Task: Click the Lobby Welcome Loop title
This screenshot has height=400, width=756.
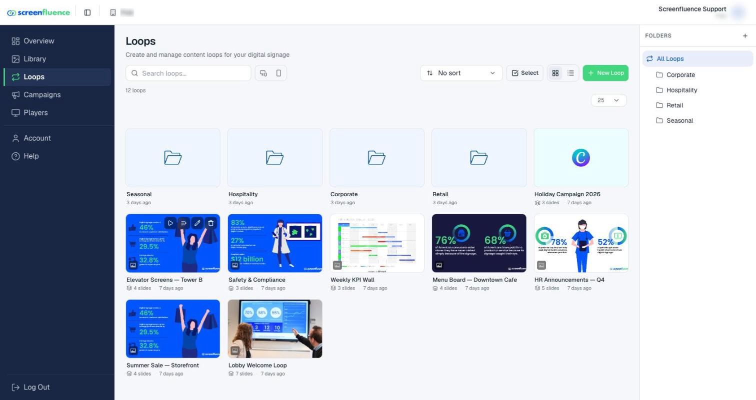Action: pos(257,366)
